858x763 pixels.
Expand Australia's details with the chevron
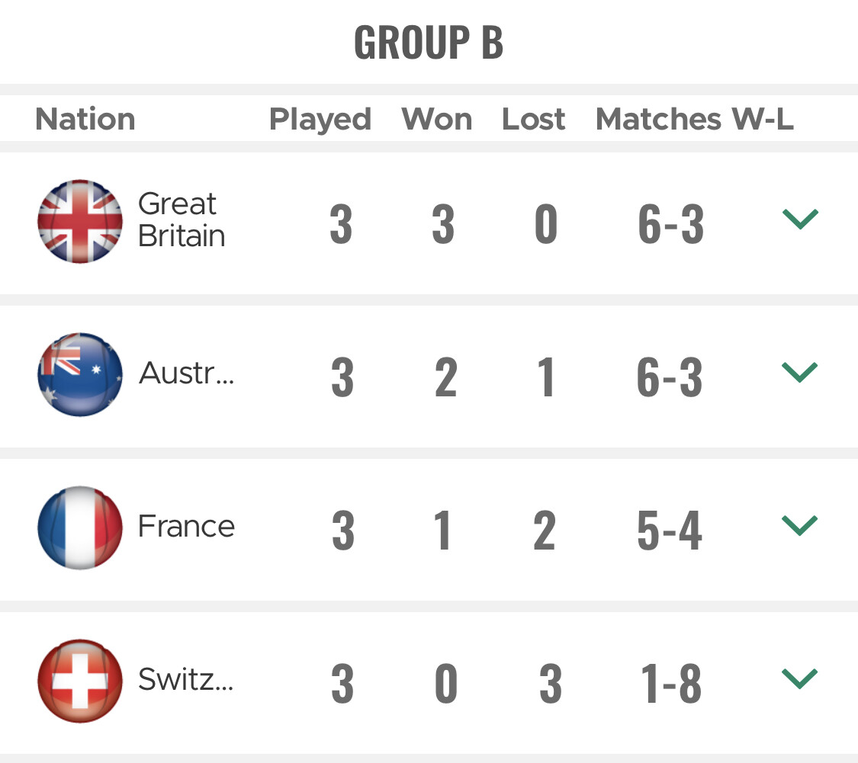[x=800, y=372]
